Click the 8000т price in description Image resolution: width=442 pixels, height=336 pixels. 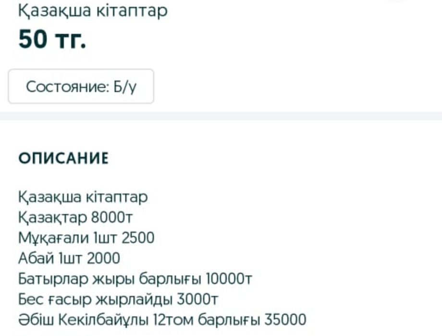(112, 218)
